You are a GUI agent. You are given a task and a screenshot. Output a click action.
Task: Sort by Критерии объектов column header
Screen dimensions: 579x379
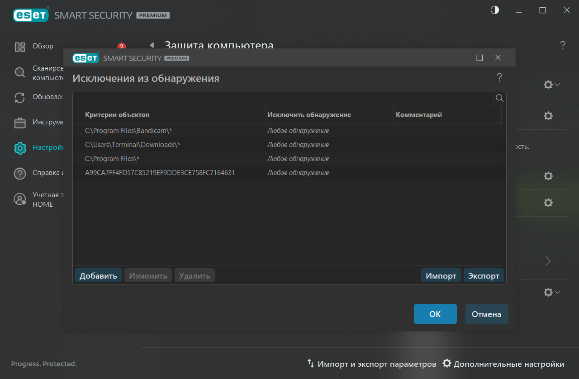pos(117,115)
